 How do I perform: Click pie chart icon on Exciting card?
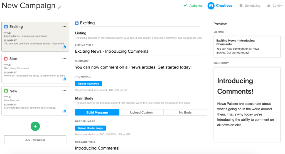(64, 47)
